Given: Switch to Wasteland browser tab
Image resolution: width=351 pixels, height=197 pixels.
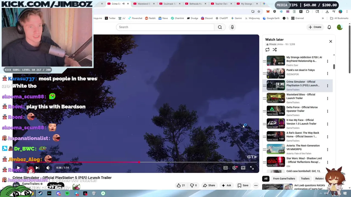Looking at the screenshot, I should pos(144,4).
